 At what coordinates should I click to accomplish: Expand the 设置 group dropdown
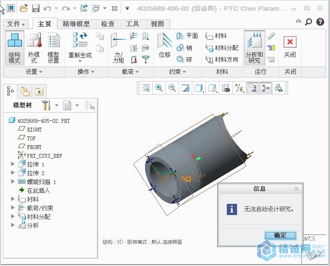[34, 72]
